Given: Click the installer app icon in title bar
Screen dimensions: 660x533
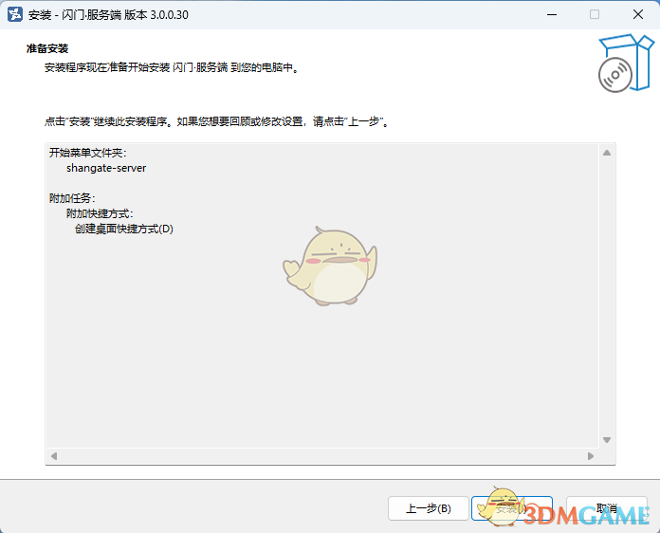Looking at the screenshot, I should [15, 14].
